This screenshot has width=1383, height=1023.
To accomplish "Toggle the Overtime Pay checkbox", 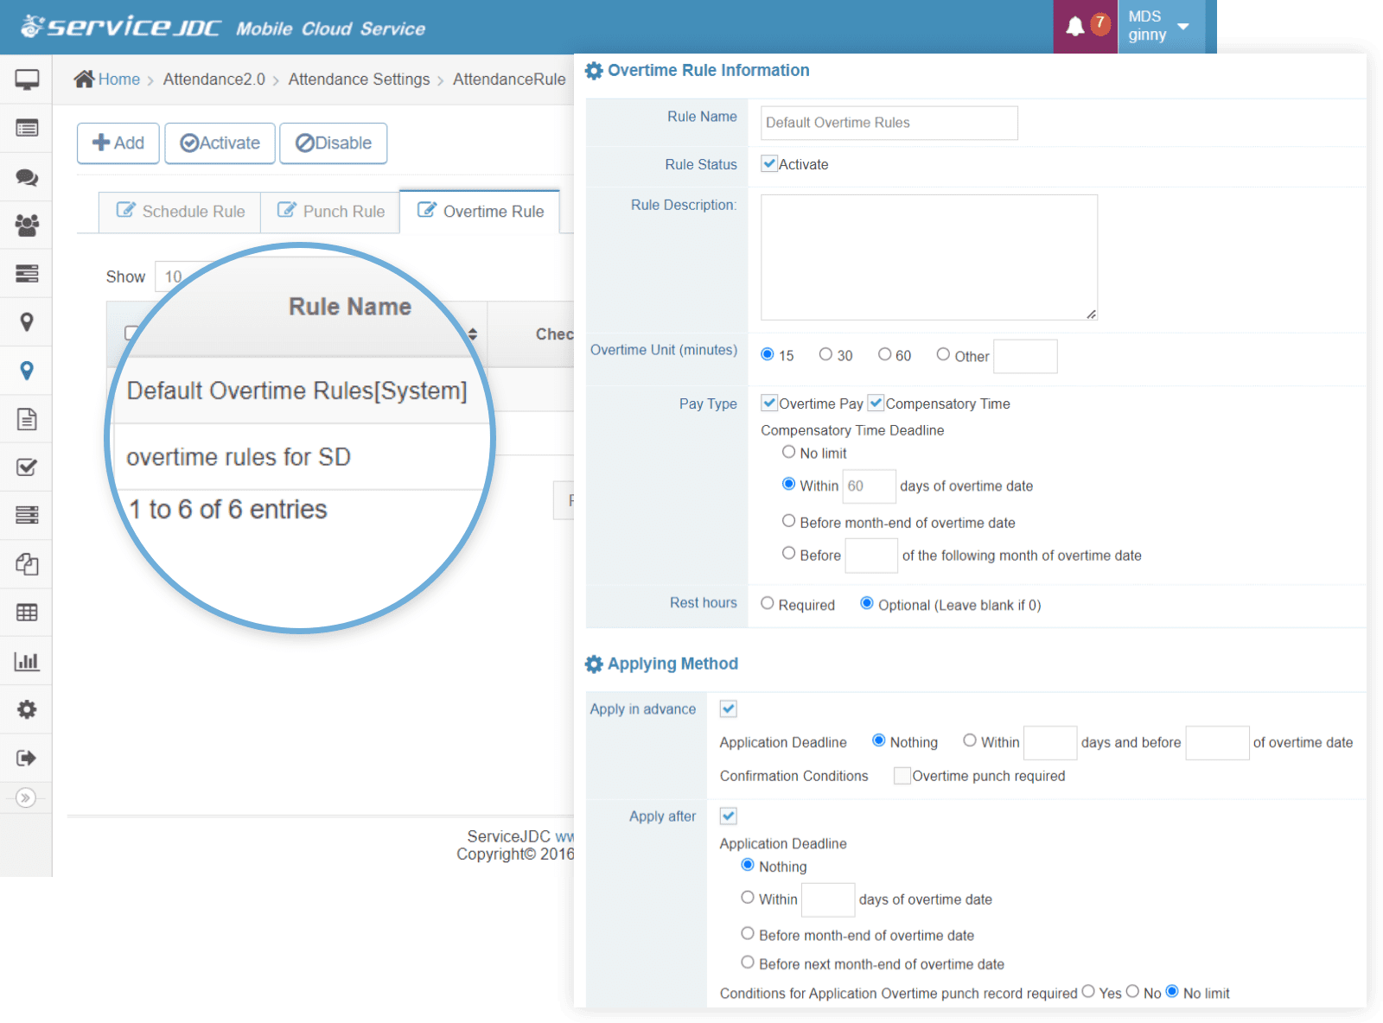I will pos(768,403).
